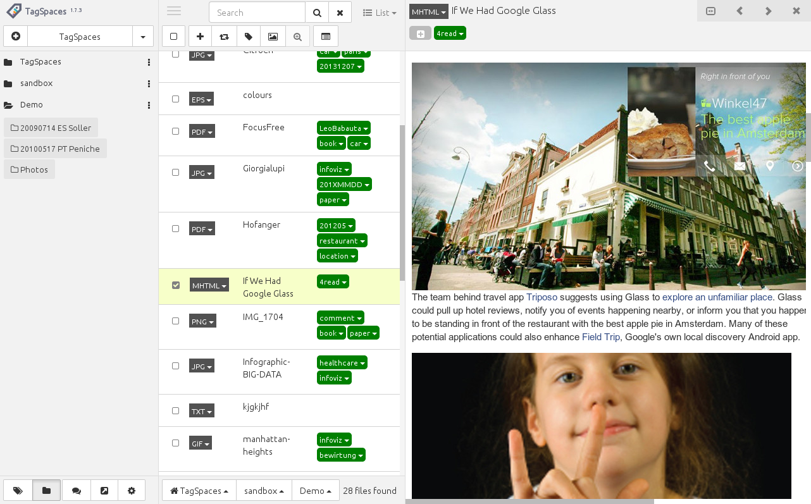This screenshot has height=504, width=811.
Task: Check the IMG_1704 file checkbox
Action: click(176, 321)
